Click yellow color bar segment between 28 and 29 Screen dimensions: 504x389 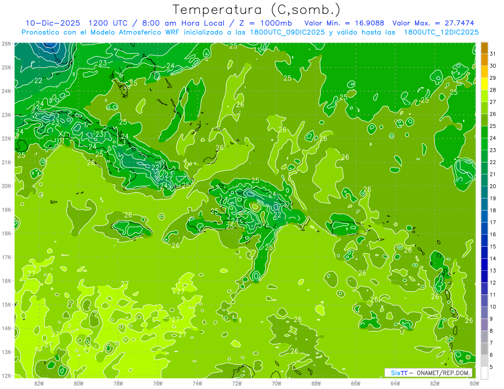click(484, 84)
